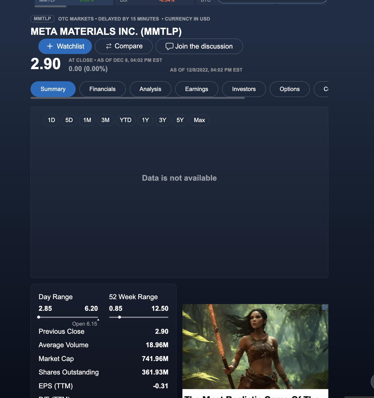Click the 52 Week high value 12.50
Screen dimensions: 374x398
pyautogui.click(x=160, y=308)
